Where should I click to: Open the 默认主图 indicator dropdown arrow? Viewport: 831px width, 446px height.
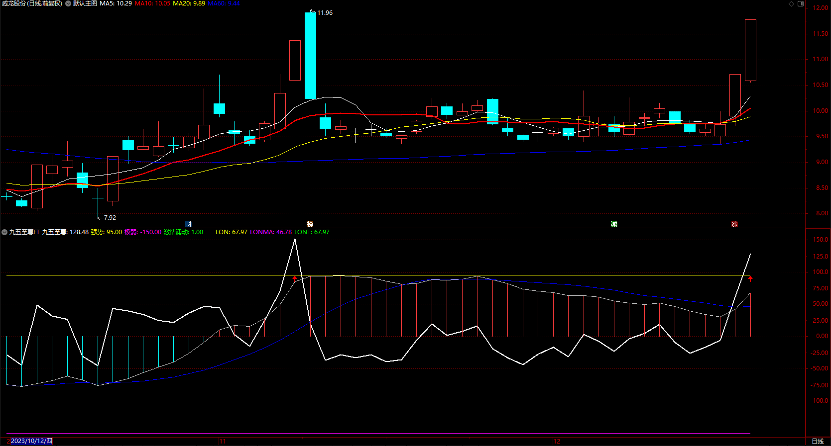[x=68, y=3]
